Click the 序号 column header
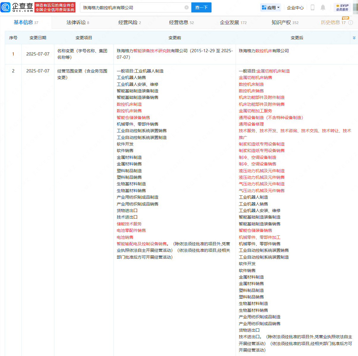The image size is (358, 356). tap(13, 38)
